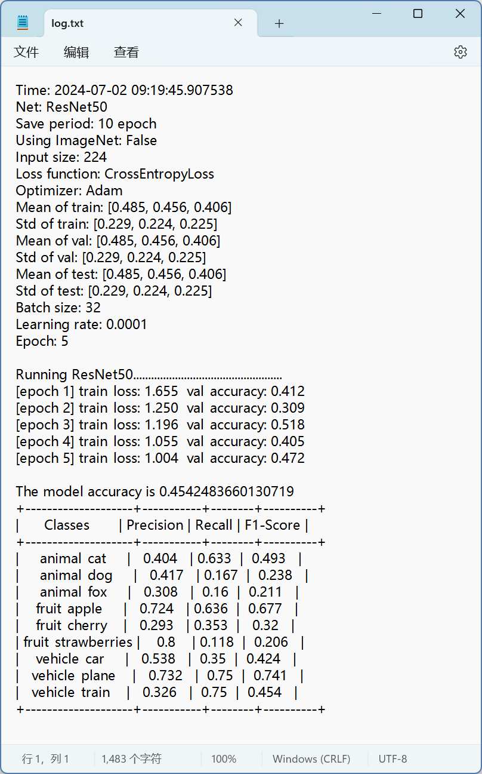
Task: Click the fruit strawberries table row
Action: [x=160, y=642]
